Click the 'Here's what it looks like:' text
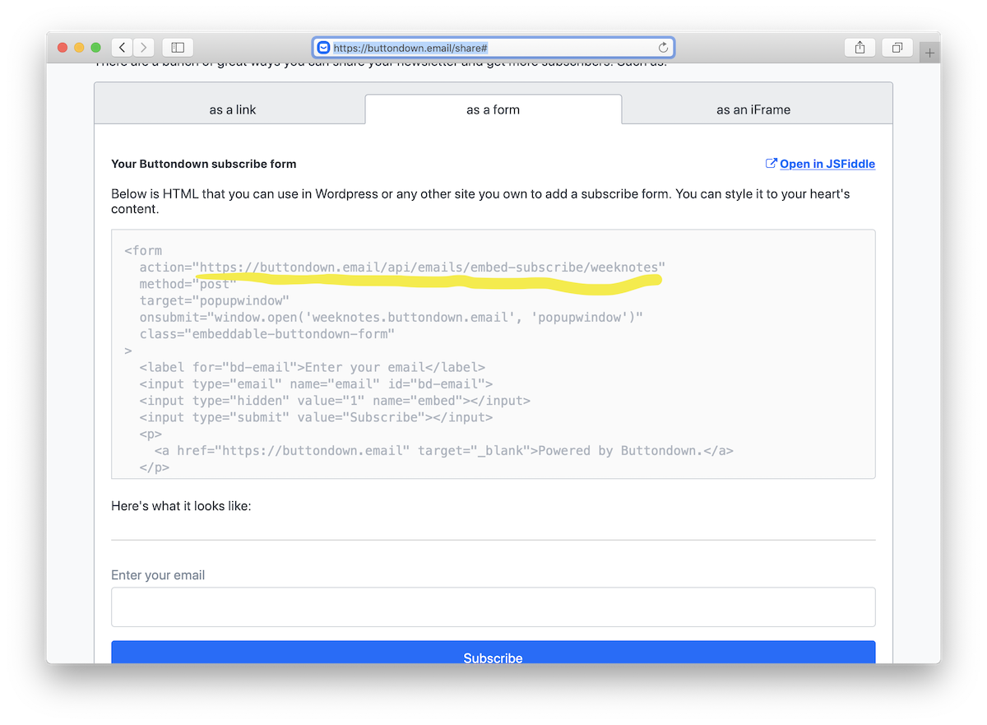The width and height of the screenshot is (987, 725). (x=181, y=506)
